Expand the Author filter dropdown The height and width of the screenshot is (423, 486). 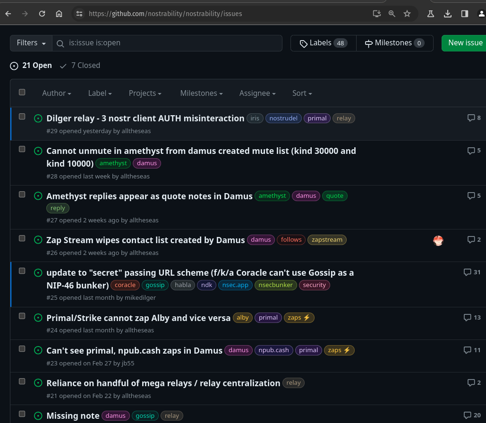[x=57, y=93]
